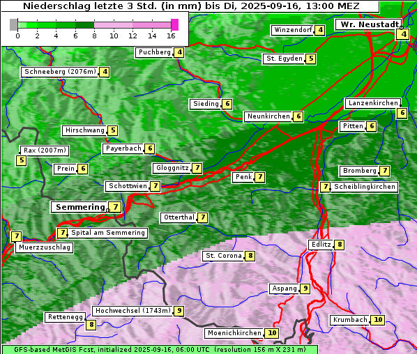Click the GFS-based MetGIS forecast footer
This screenshot has width=417, height=354.
[160, 350]
